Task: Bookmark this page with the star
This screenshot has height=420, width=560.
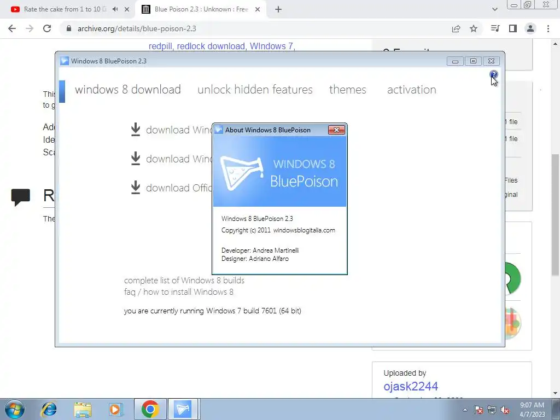Action: 474,28
